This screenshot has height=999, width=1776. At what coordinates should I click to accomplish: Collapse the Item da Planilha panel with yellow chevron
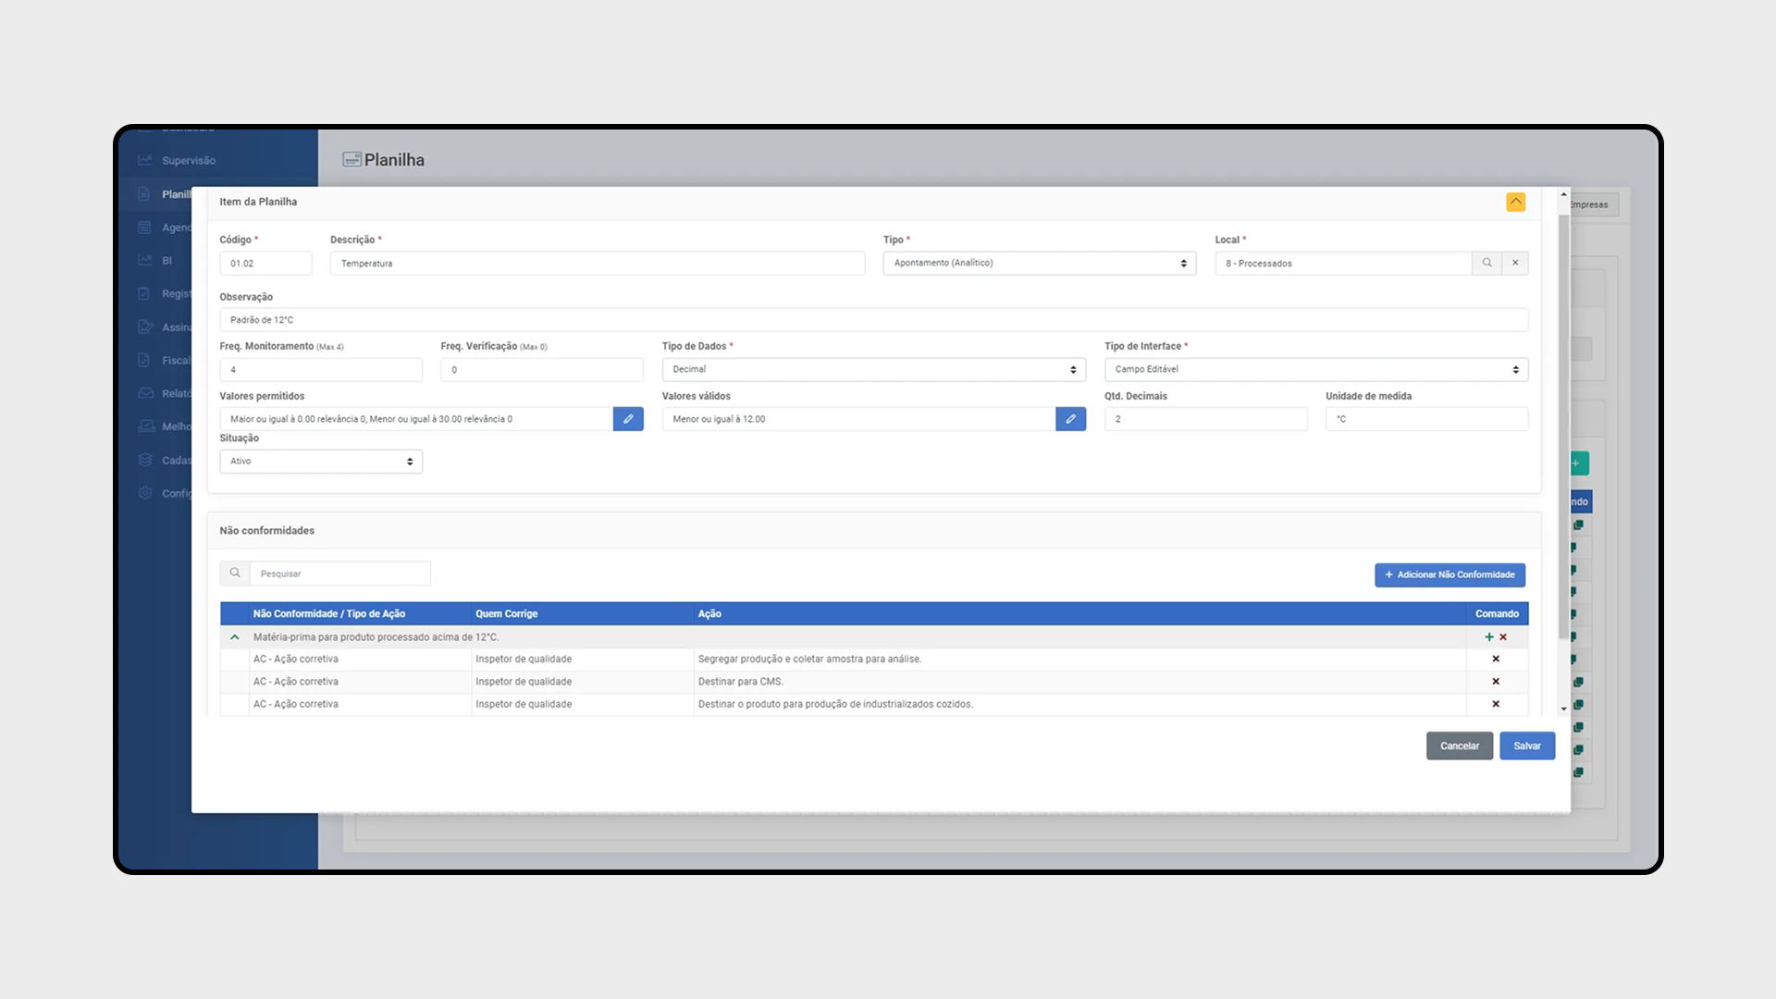(x=1515, y=202)
